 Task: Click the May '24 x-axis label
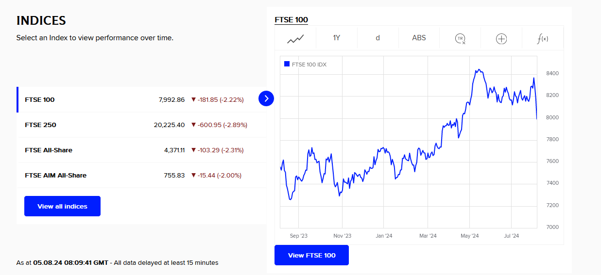(x=470, y=236)
